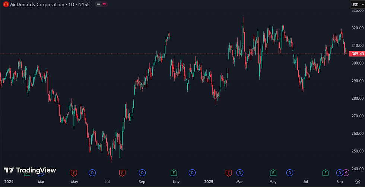Open green earnings marker above Nov 2024
Viewport: 365px width, 187px height.
click(x=174, y=173)
